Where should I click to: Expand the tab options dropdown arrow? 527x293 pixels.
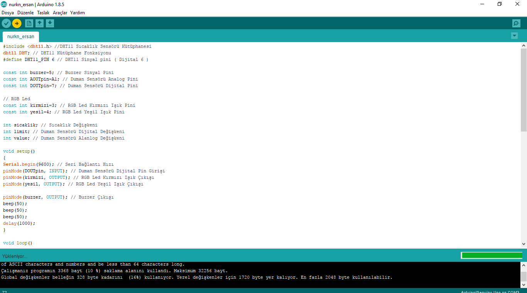(514, 36)
